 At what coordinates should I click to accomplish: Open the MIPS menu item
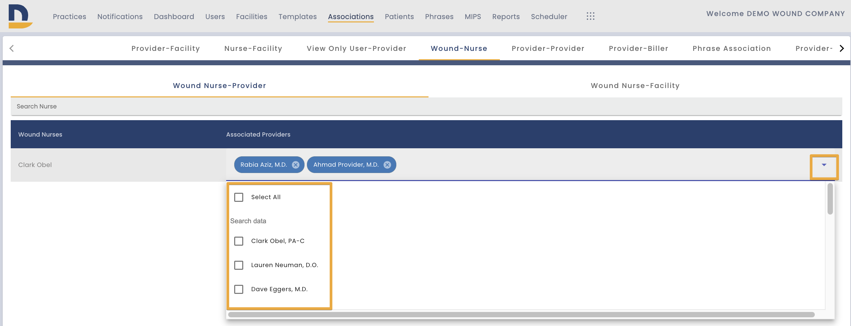click(x=473, y=17)
